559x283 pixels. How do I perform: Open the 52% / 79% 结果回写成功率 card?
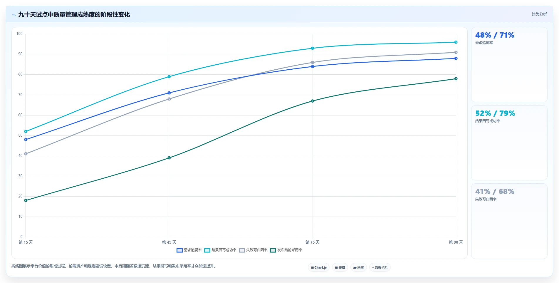coord(509,143)
